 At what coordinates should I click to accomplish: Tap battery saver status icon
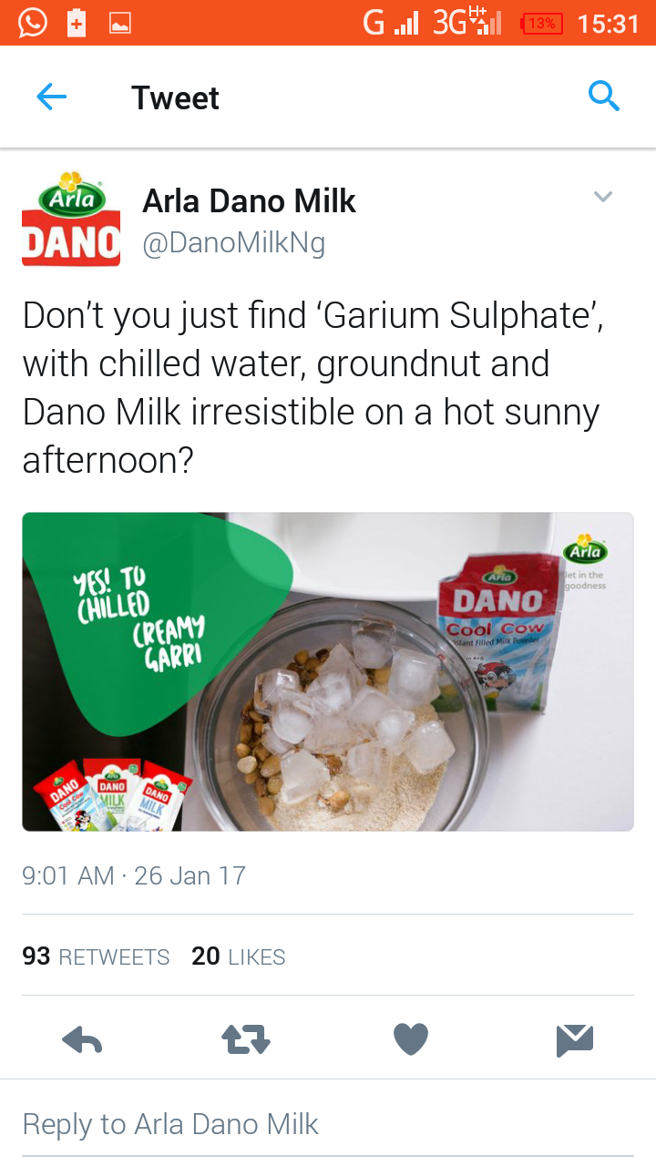click(x=77, y=23)
